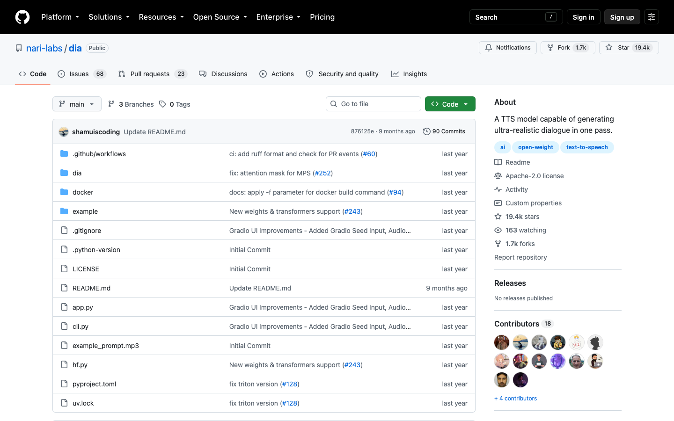Open the last contributor avatar in third row
Image resolution: width=674 pixels, height=421 pixels.
[x=520, y=380]
